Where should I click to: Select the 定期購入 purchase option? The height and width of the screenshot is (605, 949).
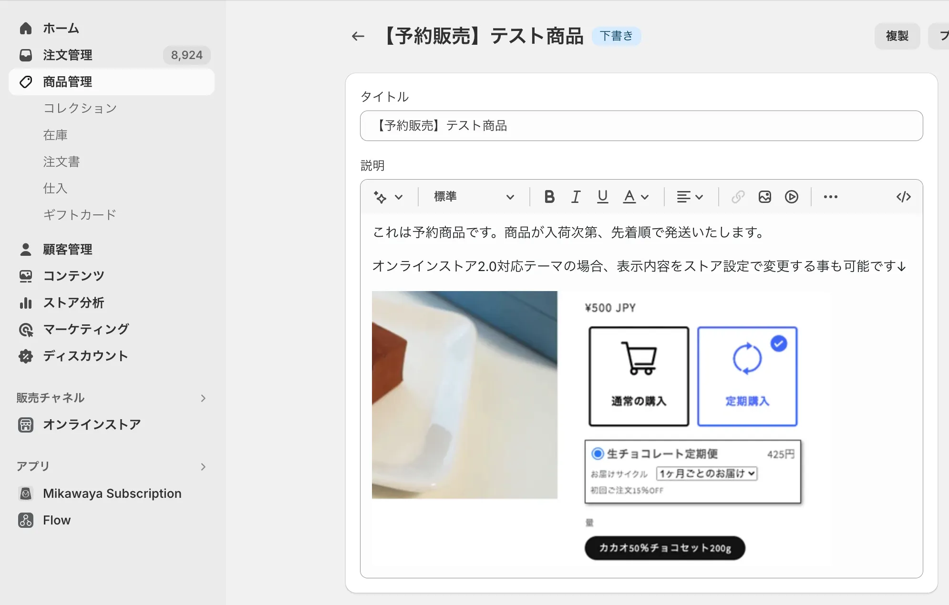pos(747,376)
